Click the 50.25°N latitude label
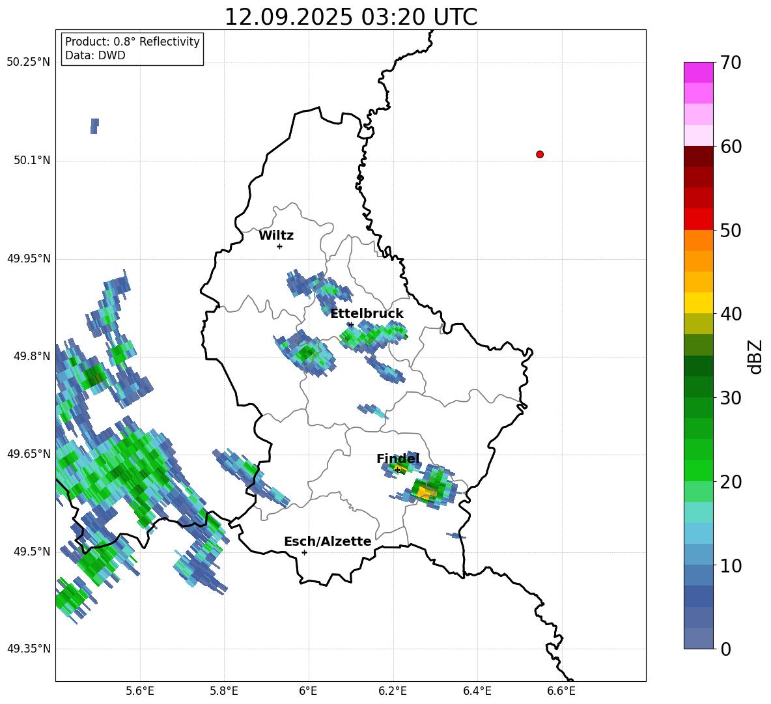Image resolution: width=771 pixels, height=704 pixels. [x=29, y=63]
